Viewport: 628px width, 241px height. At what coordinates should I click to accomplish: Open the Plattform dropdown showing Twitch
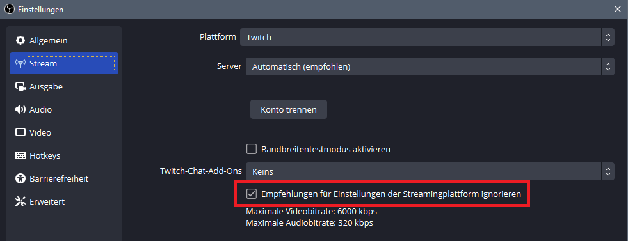tap(427, 38)
